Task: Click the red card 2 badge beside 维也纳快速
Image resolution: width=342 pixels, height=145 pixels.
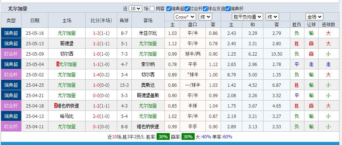Action: coord(55,106)
